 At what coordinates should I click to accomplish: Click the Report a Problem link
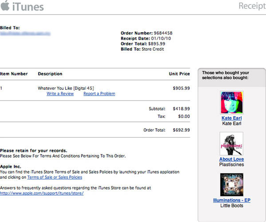click(99, 93)
